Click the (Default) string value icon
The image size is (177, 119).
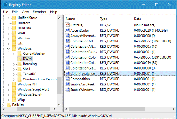click(x=67, y=25)
